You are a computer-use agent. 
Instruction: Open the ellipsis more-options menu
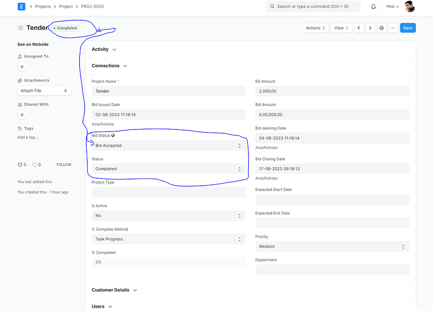[393, 28]
